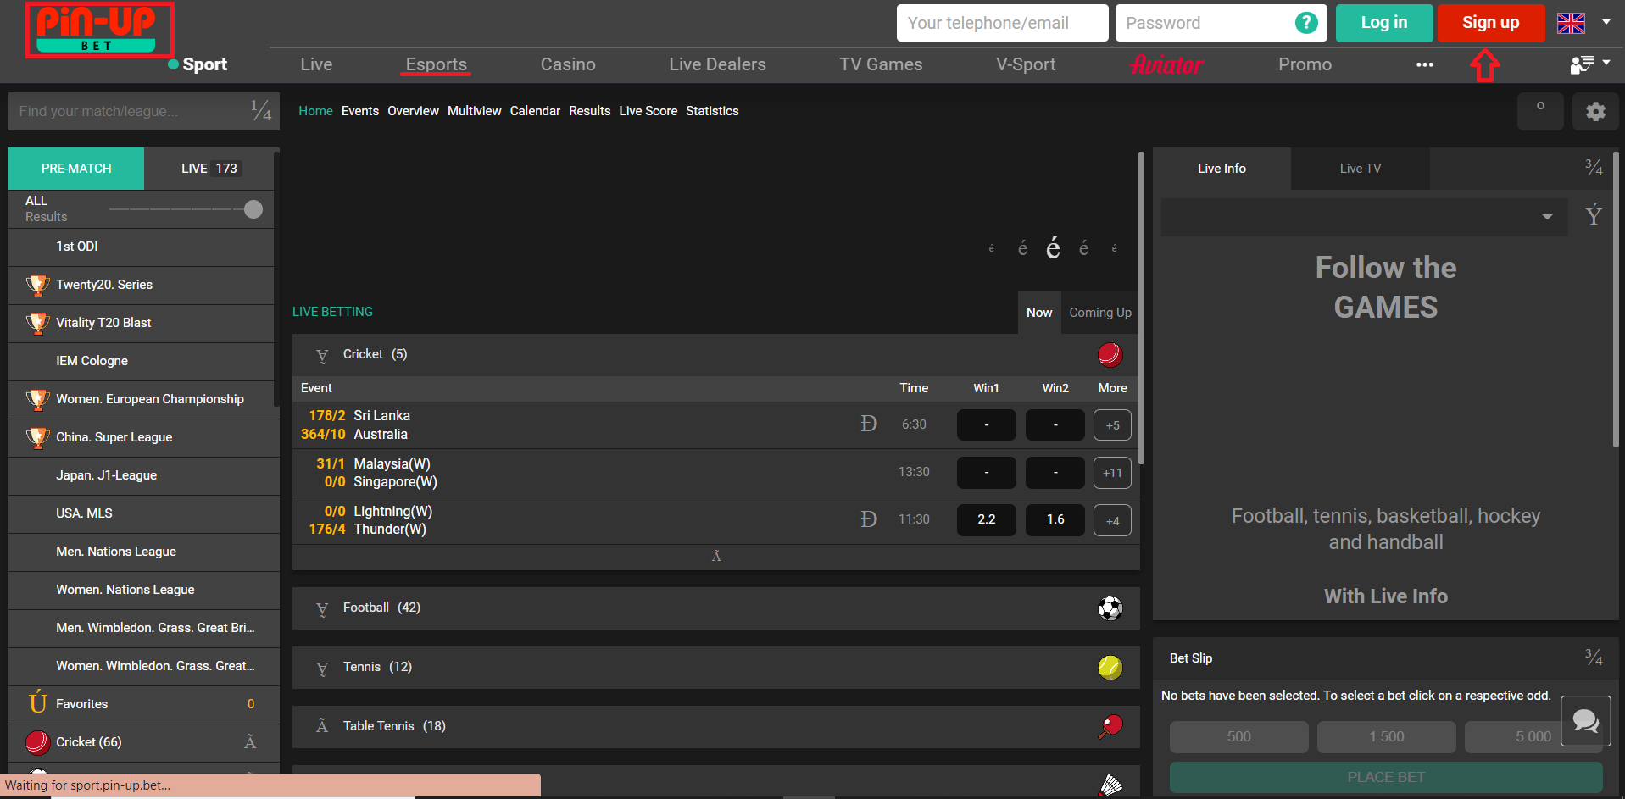Click the UK flag language icon
The image size is (1625, 799).
click(1571, 23)
